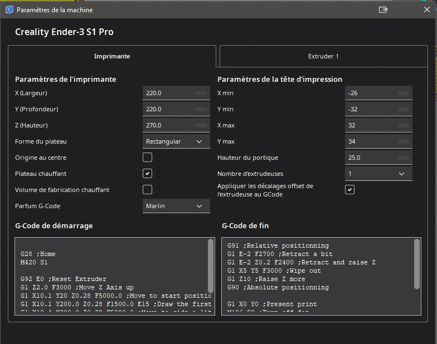
Task: Click the 'G91 ;Relative positionning' line
Action: (x=278, y=245)
